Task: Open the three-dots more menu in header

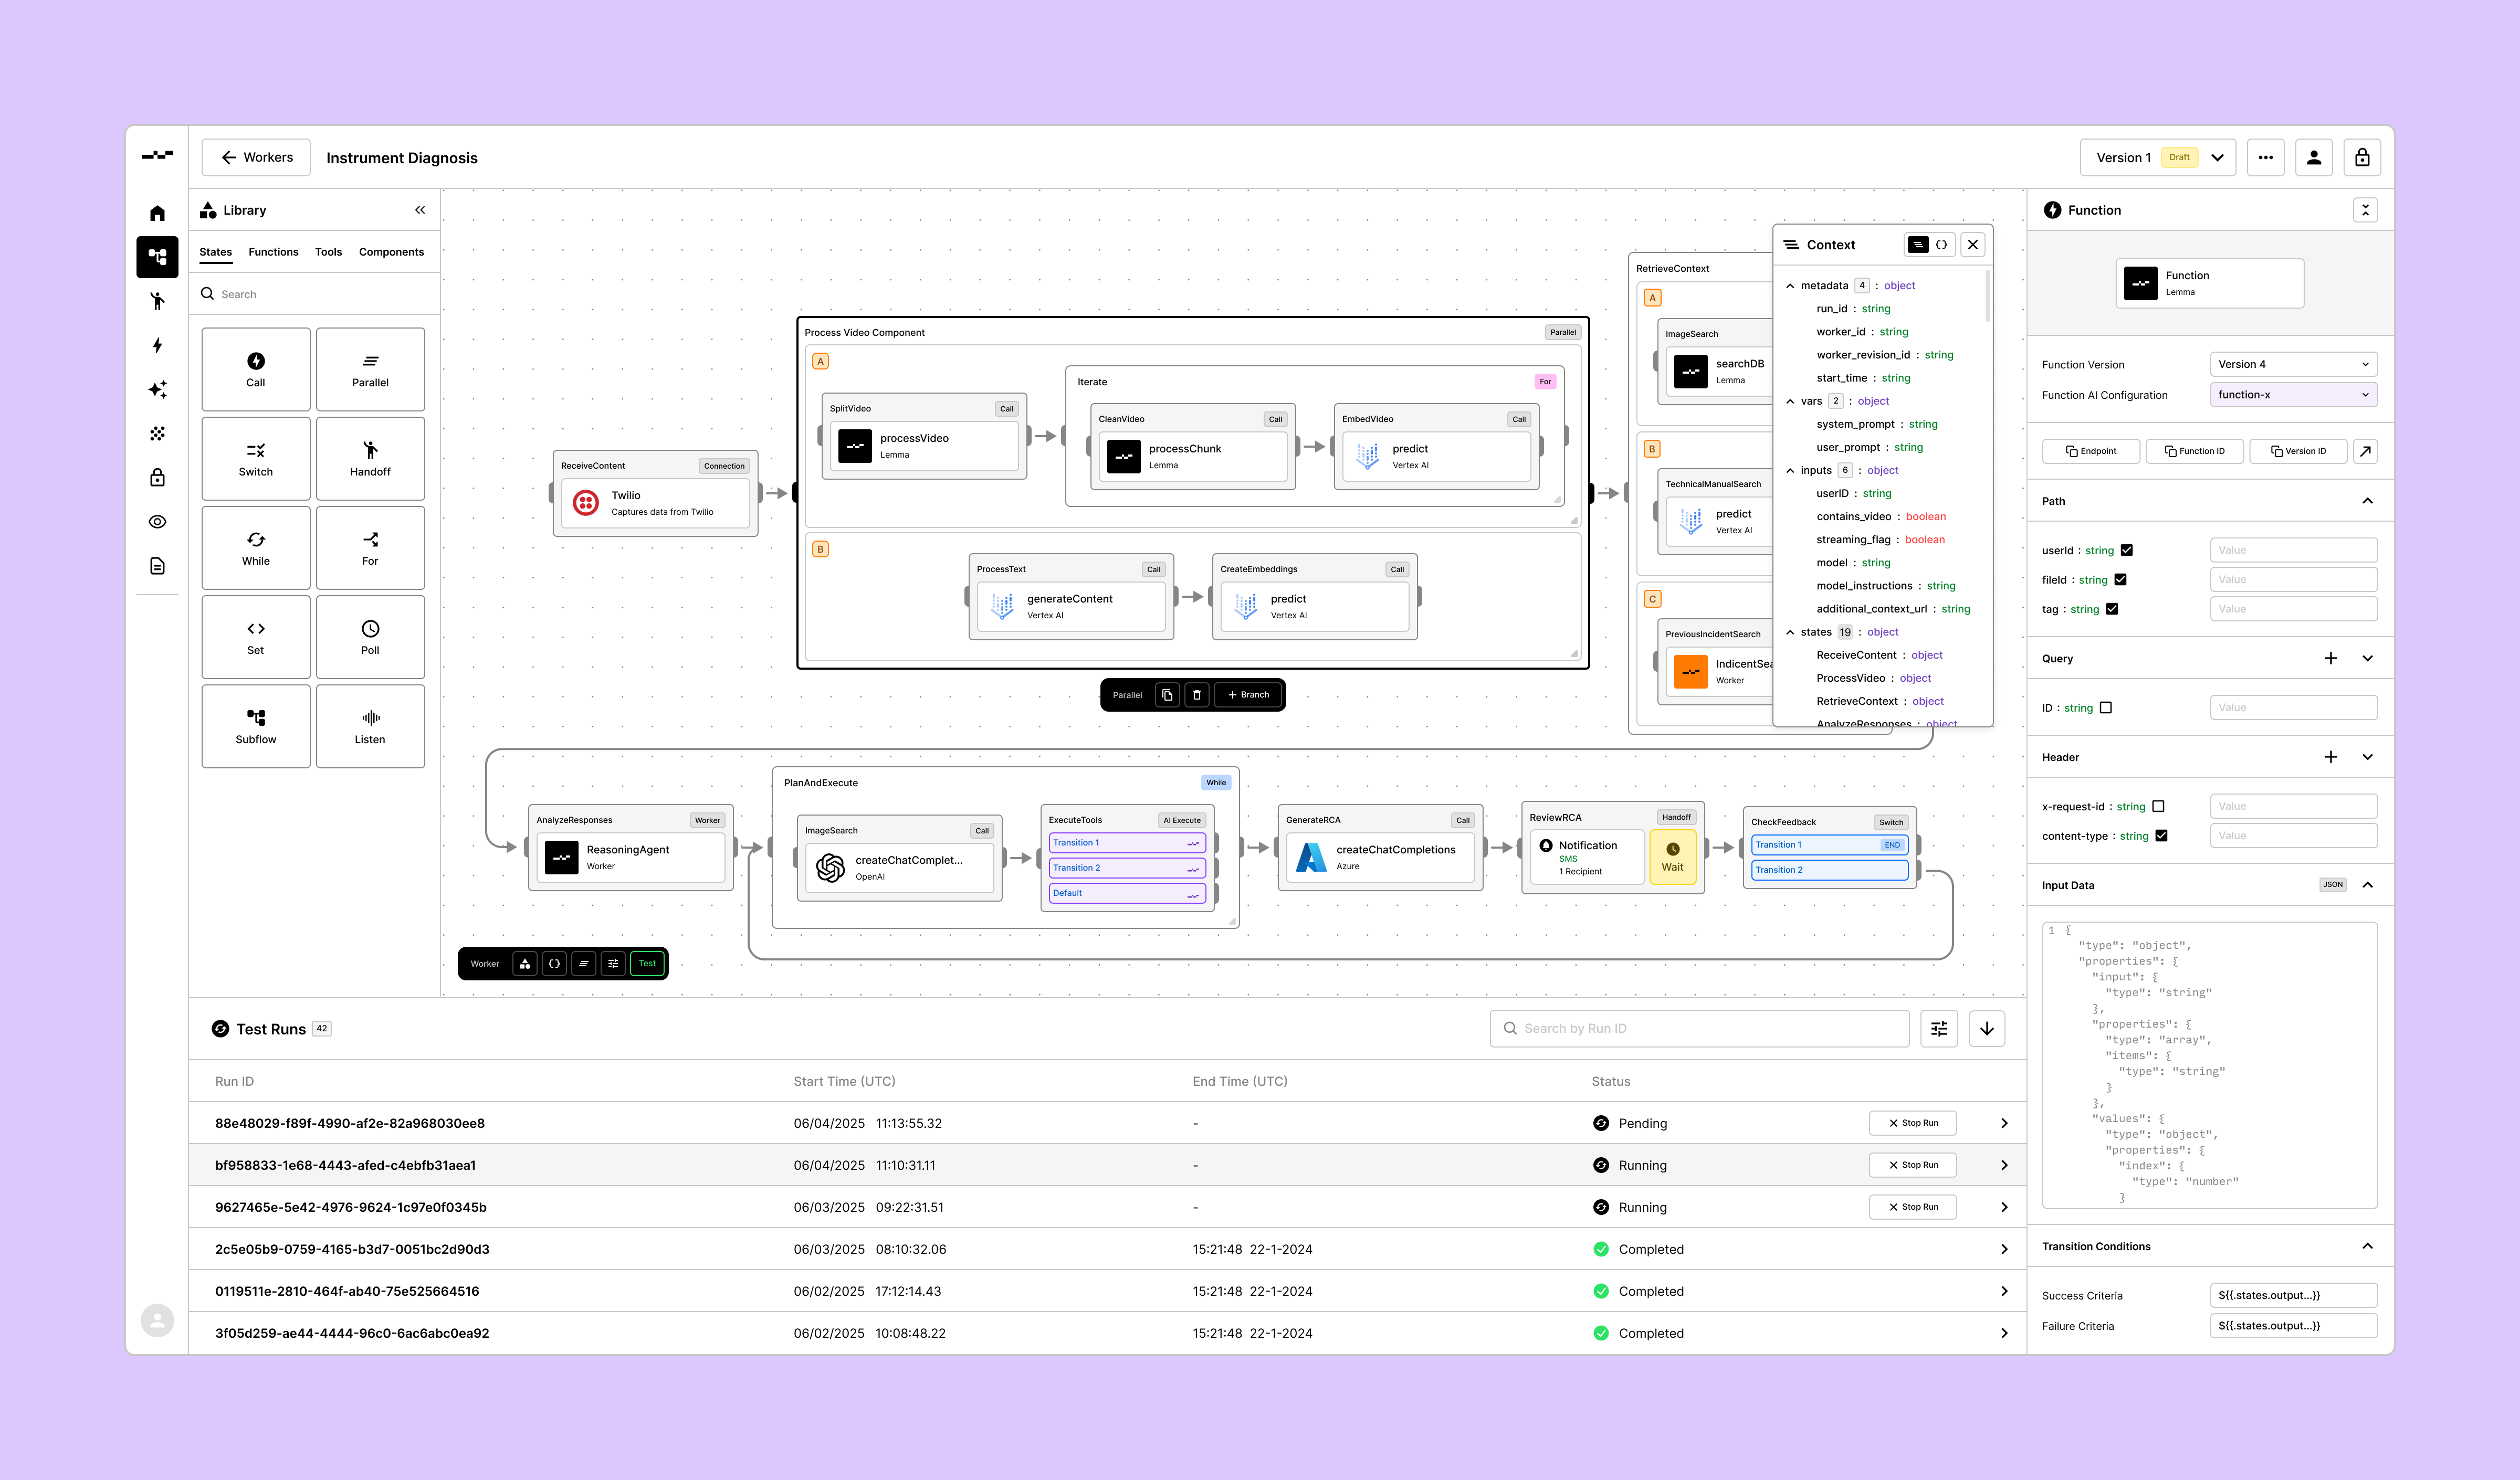Action: pos(2266,158)
